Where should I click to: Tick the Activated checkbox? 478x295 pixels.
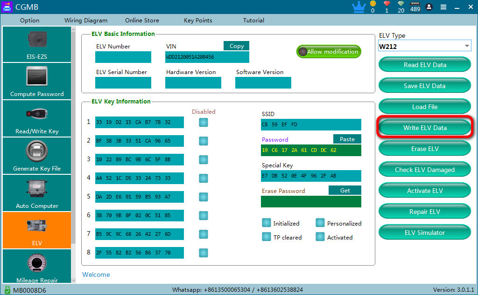pos(320,237)
